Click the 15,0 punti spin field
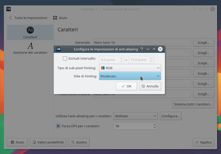The width and height of the screenshot is (221, 154). coord(141,60)
